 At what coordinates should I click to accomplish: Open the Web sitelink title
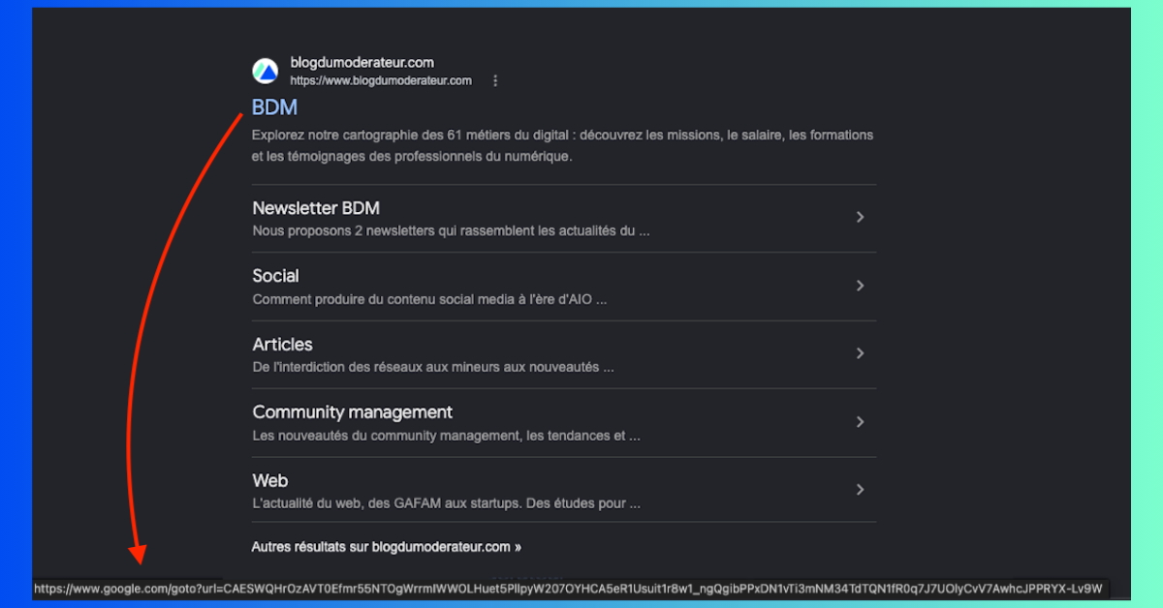(x=270, y=481)
